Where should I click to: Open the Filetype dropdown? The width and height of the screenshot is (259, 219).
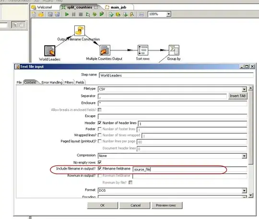point(244,89)
